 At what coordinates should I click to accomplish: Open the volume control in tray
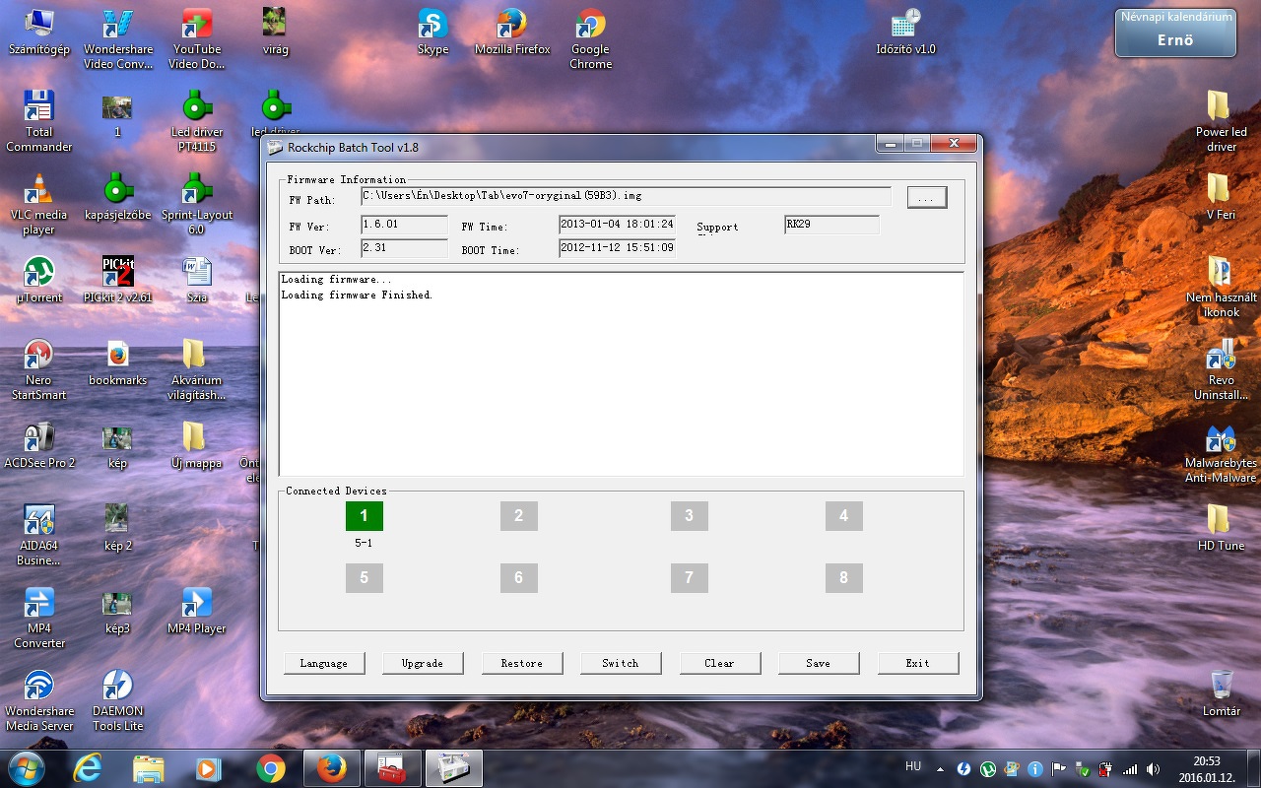[x=1153, y=769]
